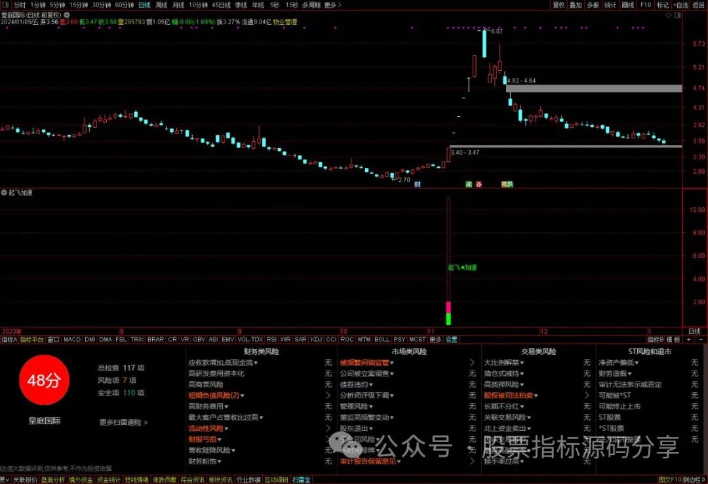Open the 资金统计 bottom tab
708x484 pixels.
pos(109,480)
